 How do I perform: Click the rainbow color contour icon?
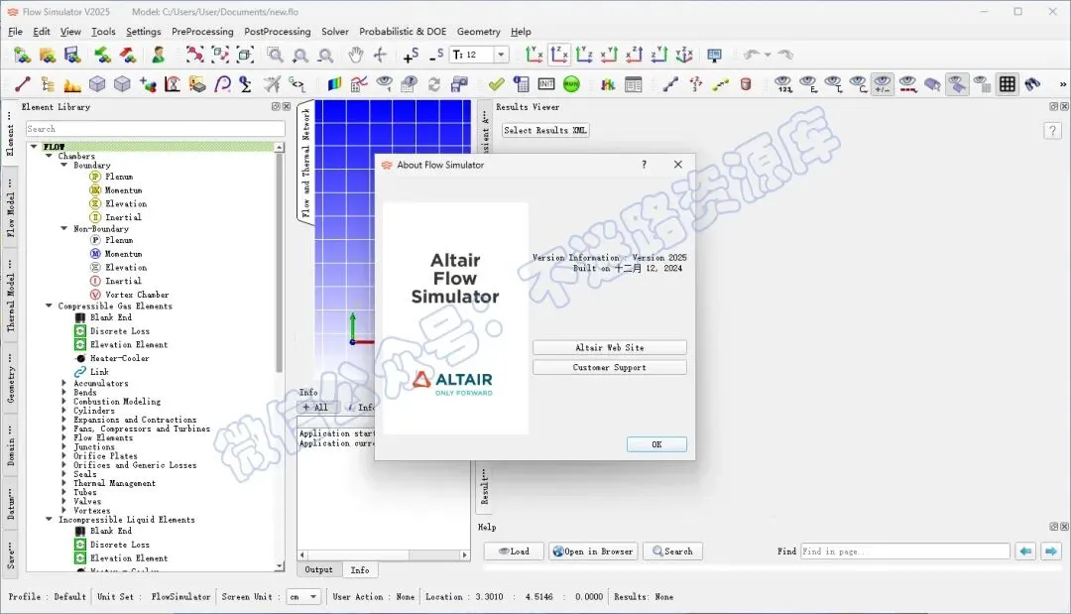pyautogui.click(x=334, y=84)
